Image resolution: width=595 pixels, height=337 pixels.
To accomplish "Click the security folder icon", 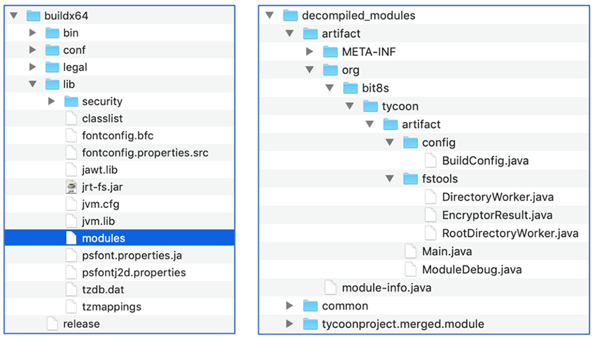I will tap(70, 102).
